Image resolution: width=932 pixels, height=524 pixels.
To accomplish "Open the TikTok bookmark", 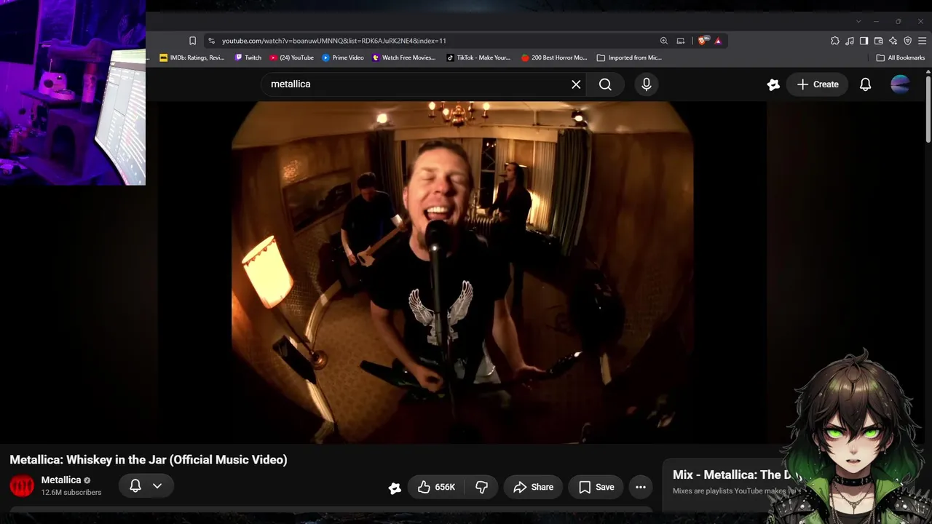I will pyautogui.click(x=479, y=57).
